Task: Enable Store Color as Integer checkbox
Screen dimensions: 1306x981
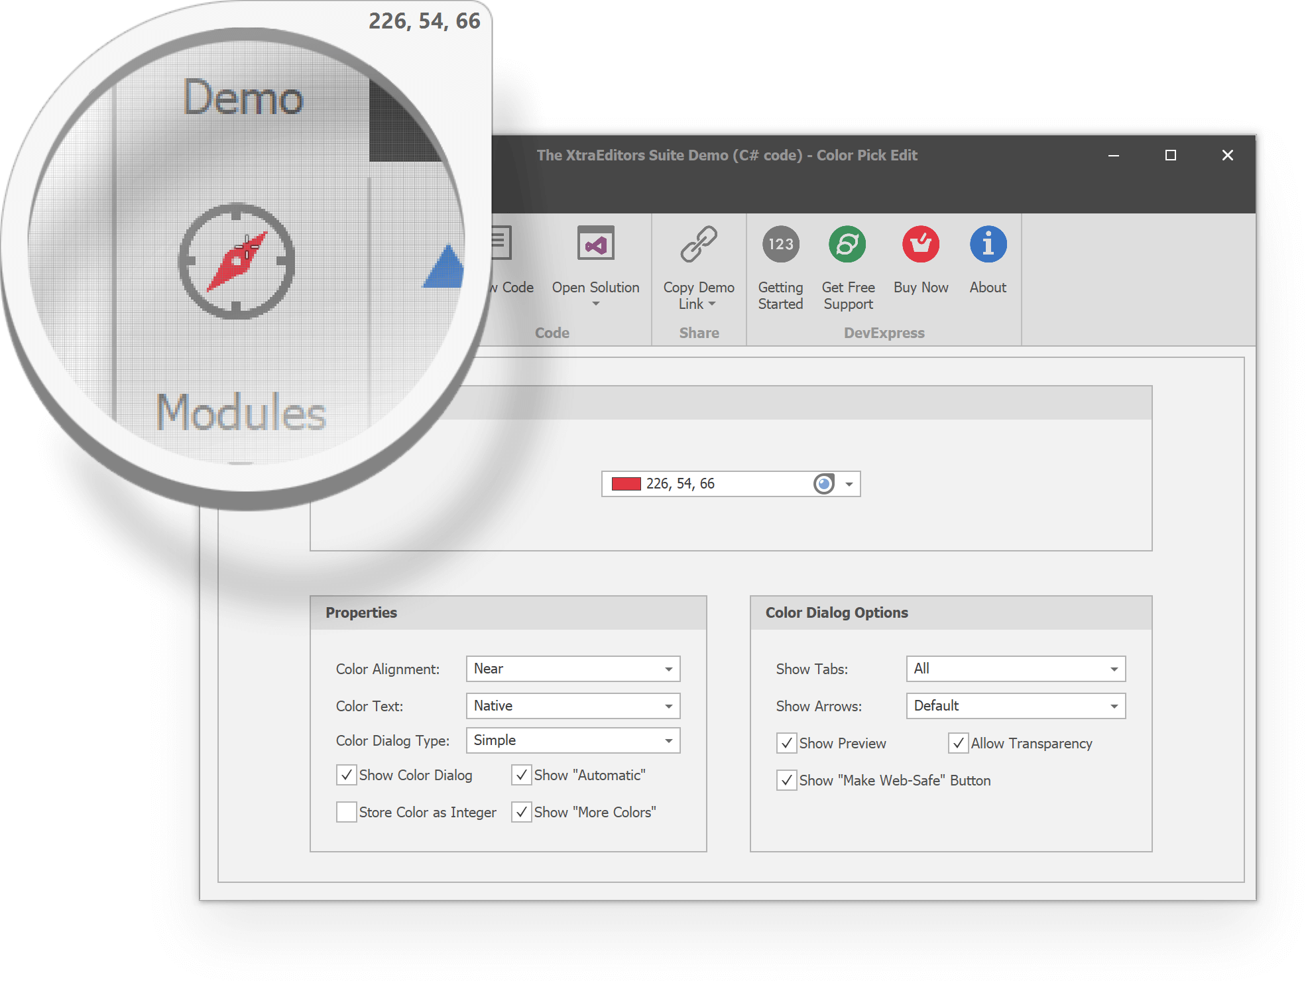Action: (343, 813)
